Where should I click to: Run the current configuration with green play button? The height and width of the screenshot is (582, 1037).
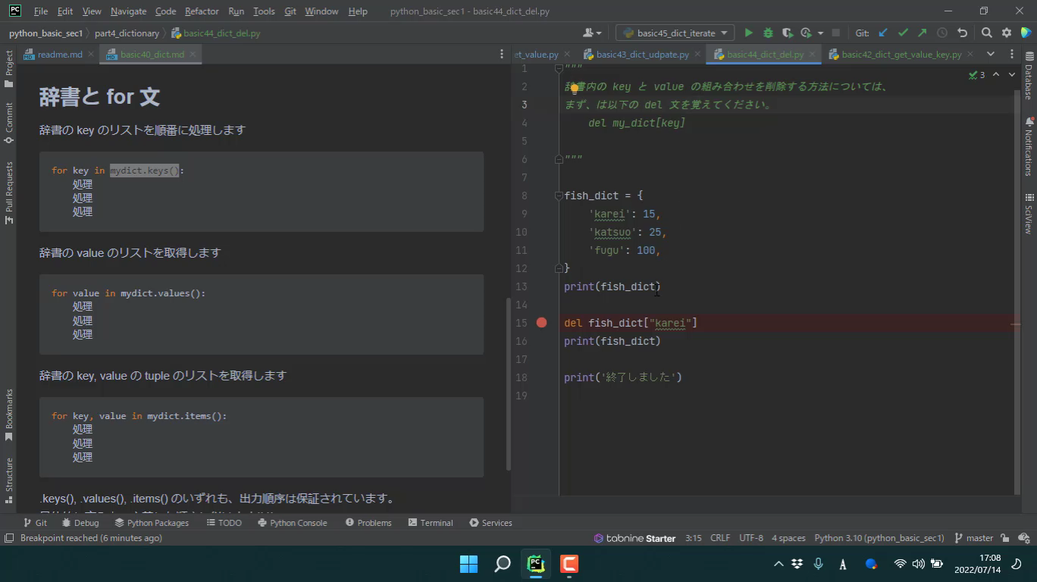coord(748,33)
